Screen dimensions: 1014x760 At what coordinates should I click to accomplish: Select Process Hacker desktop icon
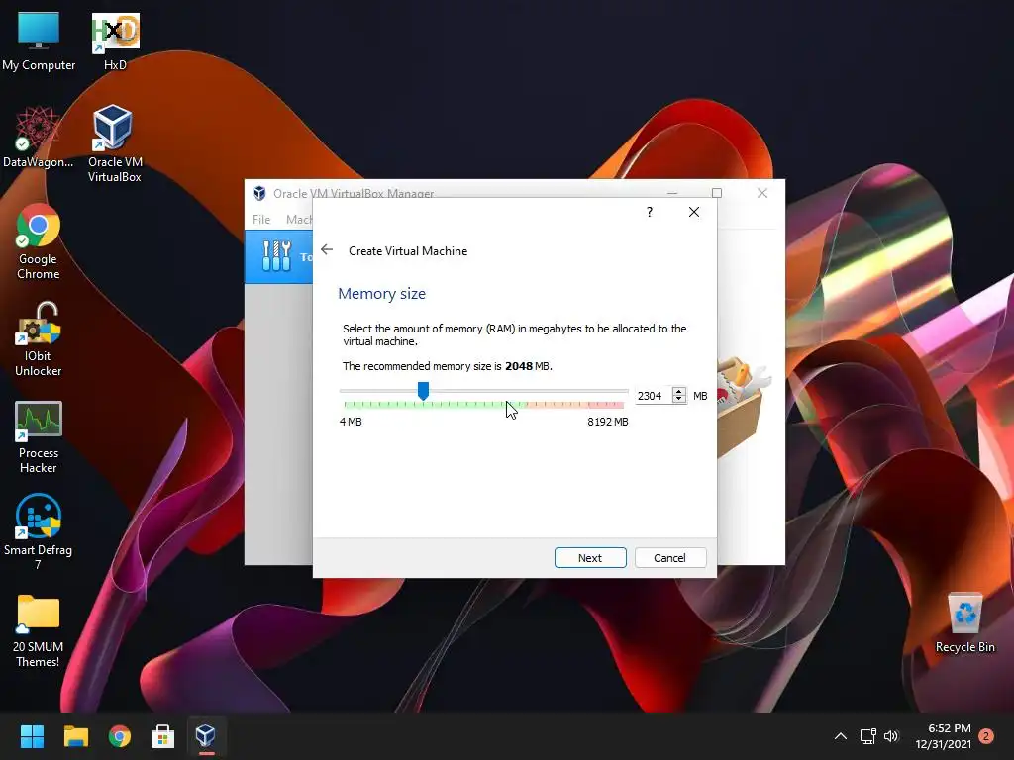pos(39,436)
